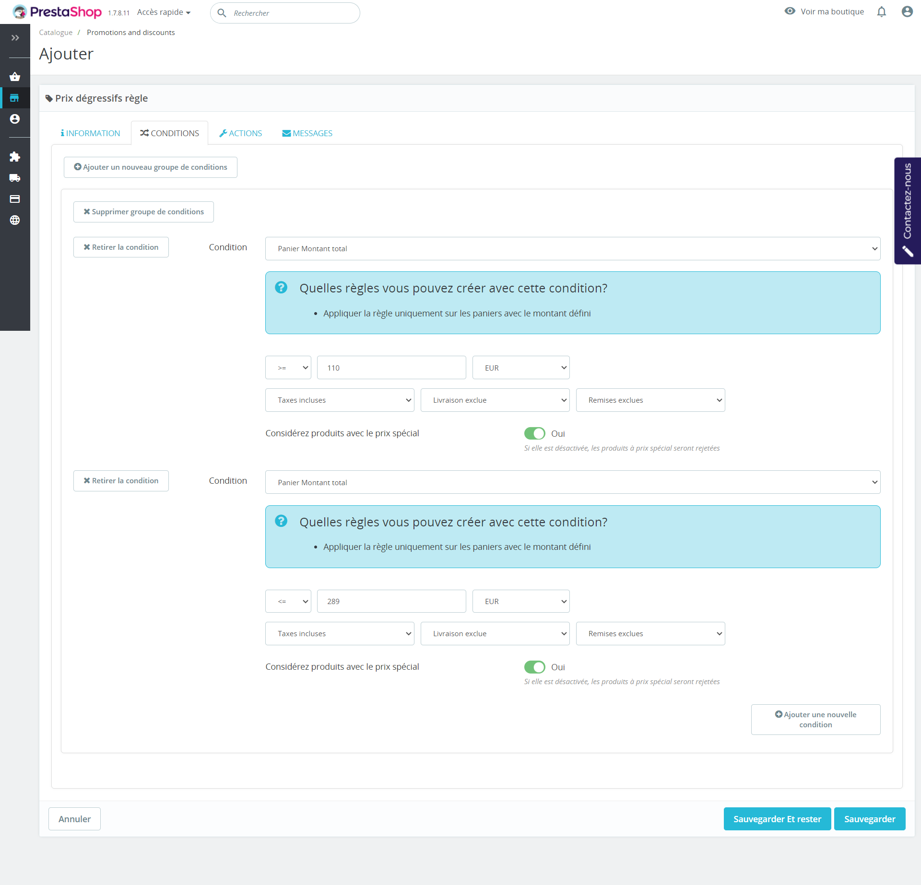Expand the Accès rapide menu

164,12
